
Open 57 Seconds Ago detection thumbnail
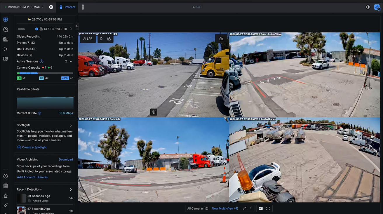(21, 210)
